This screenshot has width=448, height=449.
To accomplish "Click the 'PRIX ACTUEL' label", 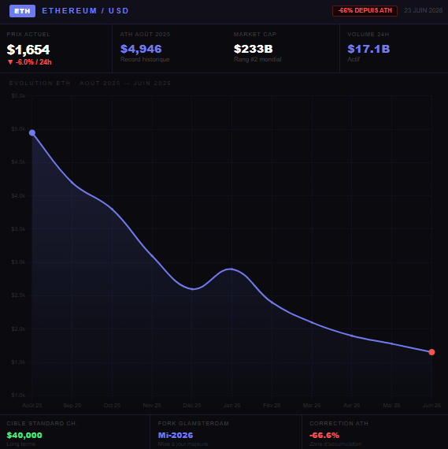I will click(x=28, y=35).
